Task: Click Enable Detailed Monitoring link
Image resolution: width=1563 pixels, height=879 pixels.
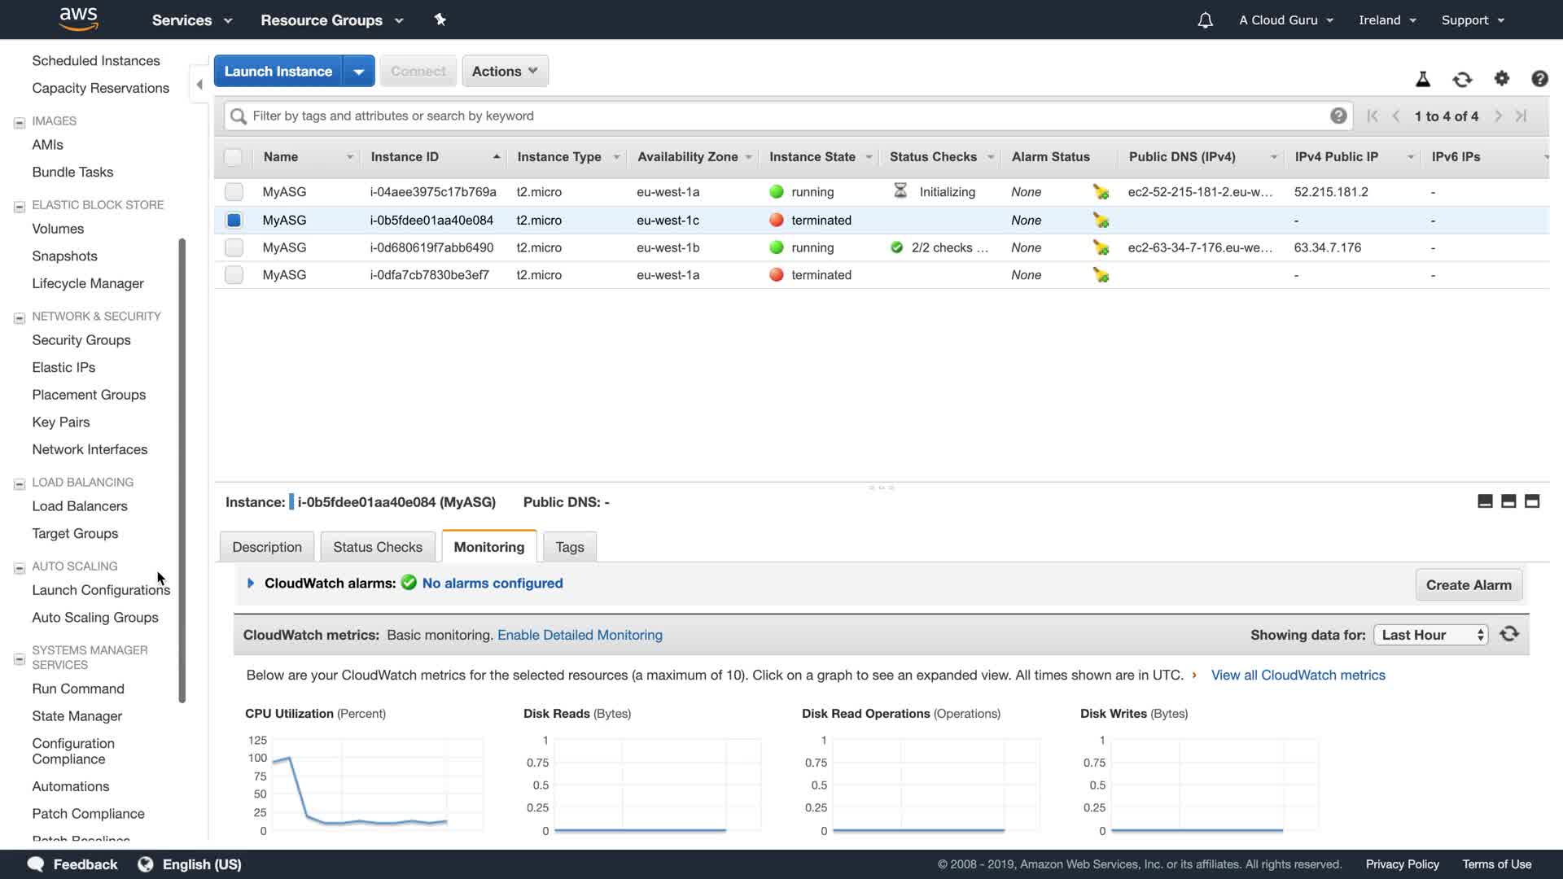Action: [x=580, y=635]
